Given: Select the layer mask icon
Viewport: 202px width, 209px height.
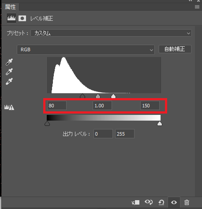Looking at the screenshot, I should click(22, 19).
